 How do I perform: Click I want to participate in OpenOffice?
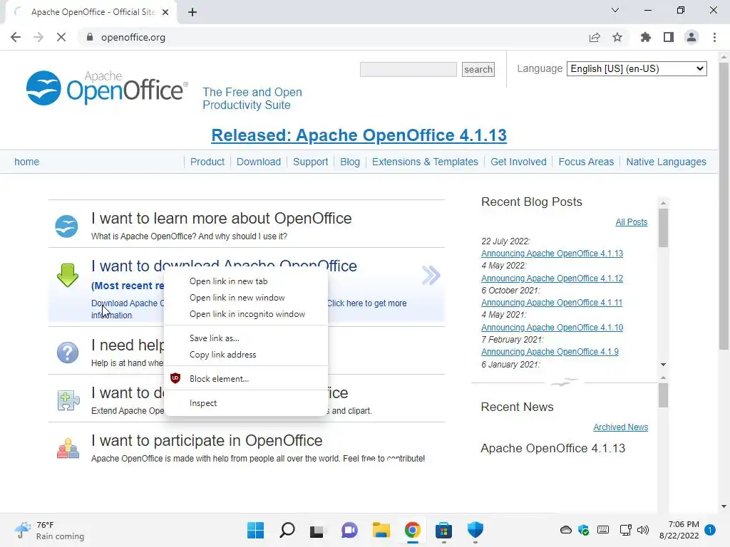[207, 440]
